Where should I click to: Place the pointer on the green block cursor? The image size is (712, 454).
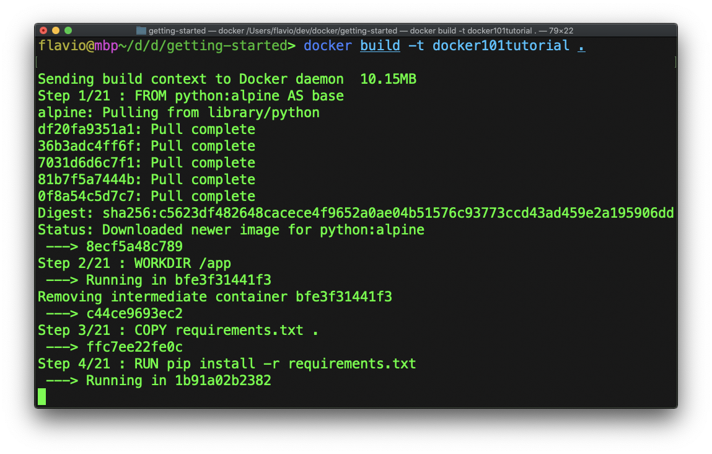tap(42, 396)
